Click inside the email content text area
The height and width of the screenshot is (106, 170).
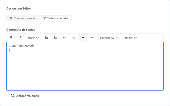coord(85,71)
